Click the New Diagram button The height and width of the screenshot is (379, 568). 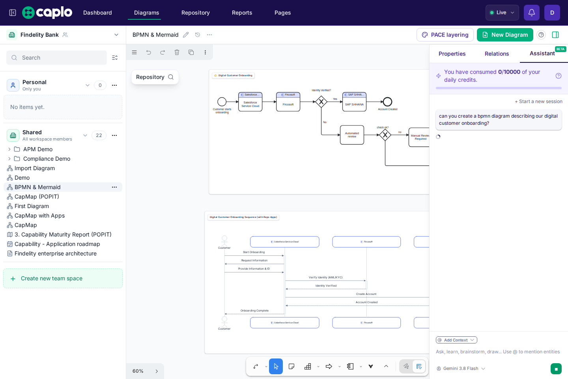coord(505,35)
